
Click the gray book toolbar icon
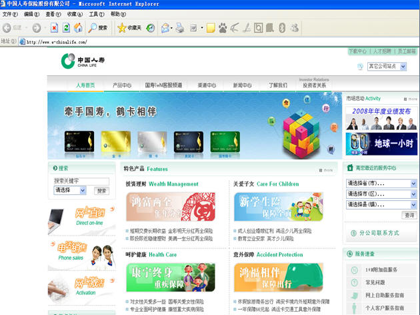click(x=270, y=28)
